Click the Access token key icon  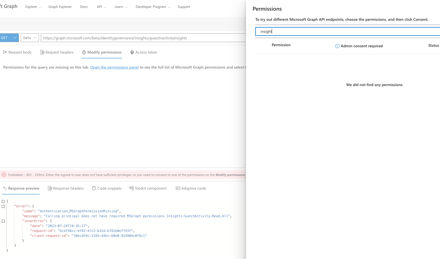point(132,52)
